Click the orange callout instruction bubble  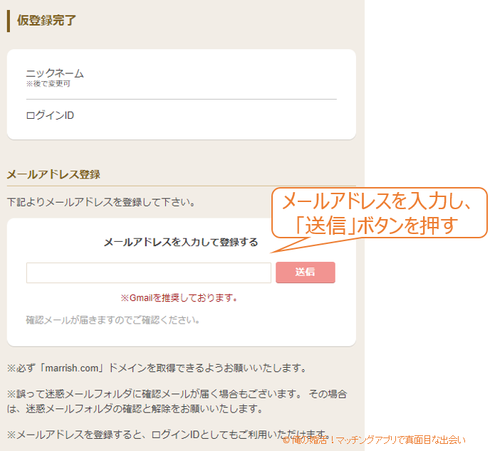379,213
